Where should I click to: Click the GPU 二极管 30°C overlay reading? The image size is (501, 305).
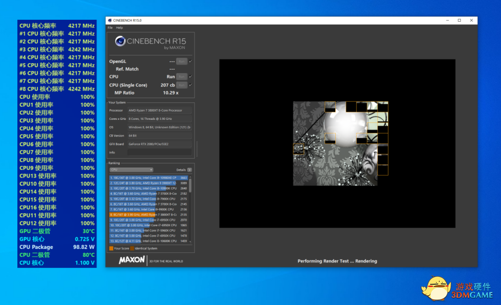57,231
